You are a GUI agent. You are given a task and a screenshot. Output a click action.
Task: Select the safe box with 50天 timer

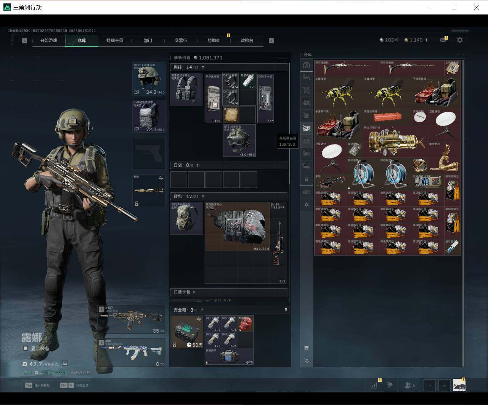[187, 332]
